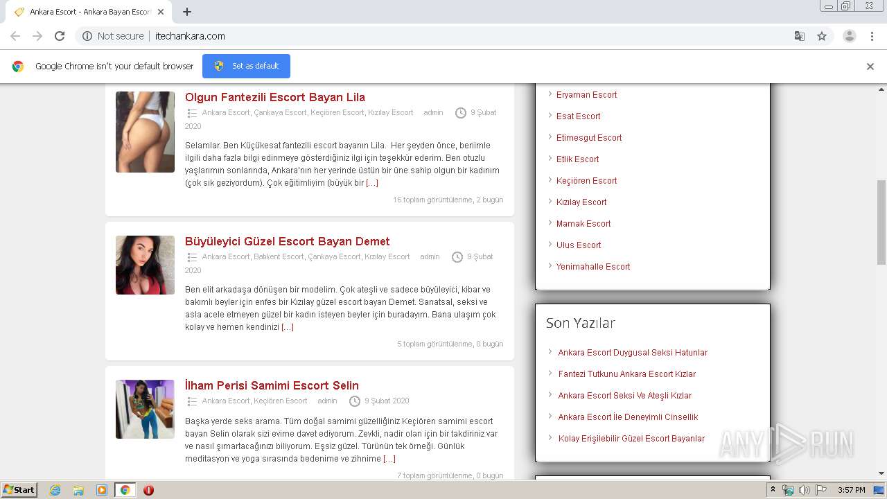Viewport: 887px width, 499px height.
Task: Click the Action Center flag tray icon
Action: click(x=821, y=490)
